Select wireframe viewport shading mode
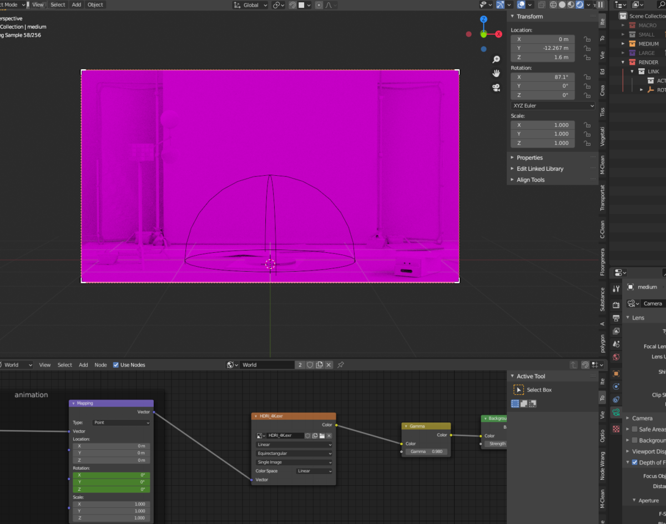666x524 pixels. [553, 4]
